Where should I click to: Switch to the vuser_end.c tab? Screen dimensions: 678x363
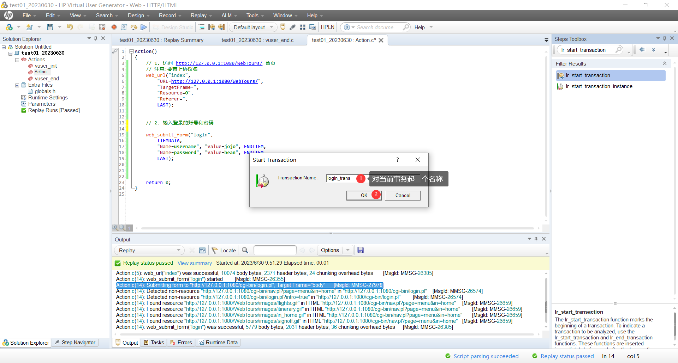(257, 40)
